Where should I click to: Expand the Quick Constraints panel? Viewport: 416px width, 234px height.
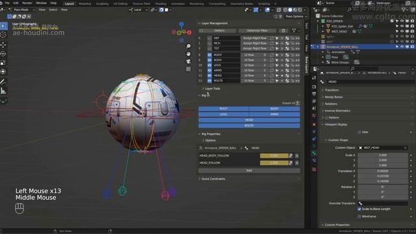(213, 179)
